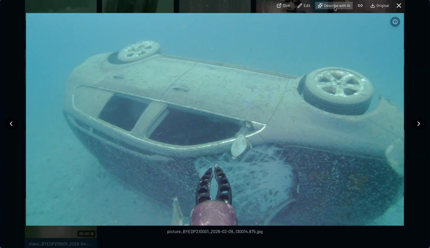Image resolution: width=430 pixels, height=248 pixels.
Task: Click the second background thumbnail at the top
Action: (138, 6)
